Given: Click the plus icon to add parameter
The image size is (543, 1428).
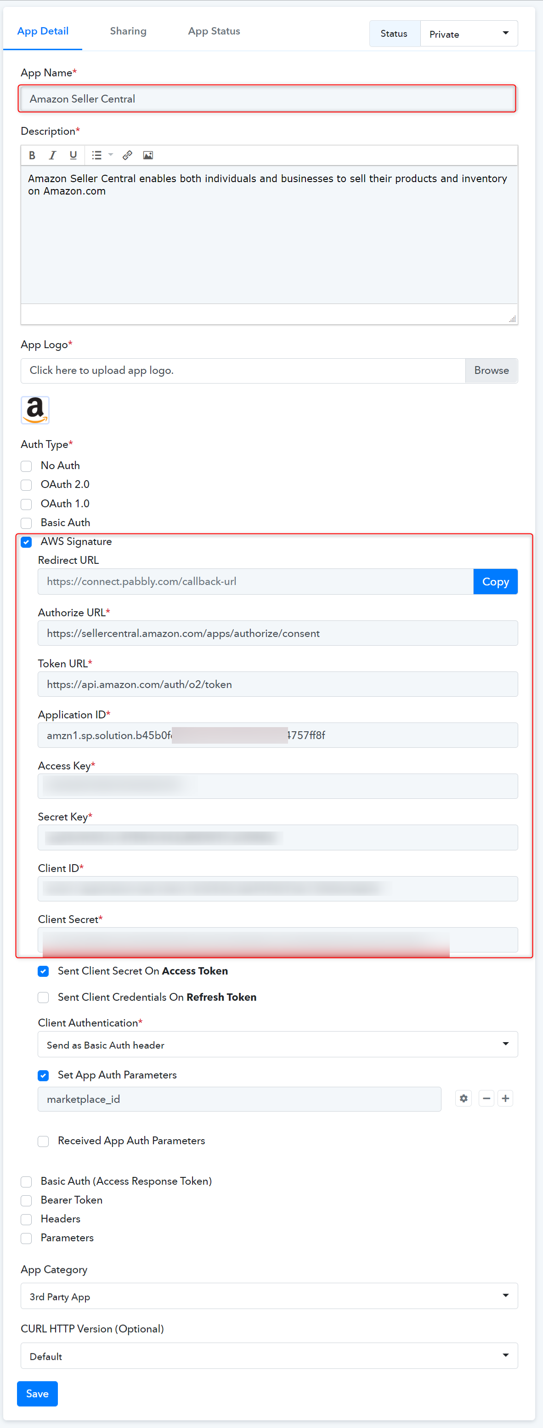Looking at the screenshot, I should click(x=505, y=1098).
